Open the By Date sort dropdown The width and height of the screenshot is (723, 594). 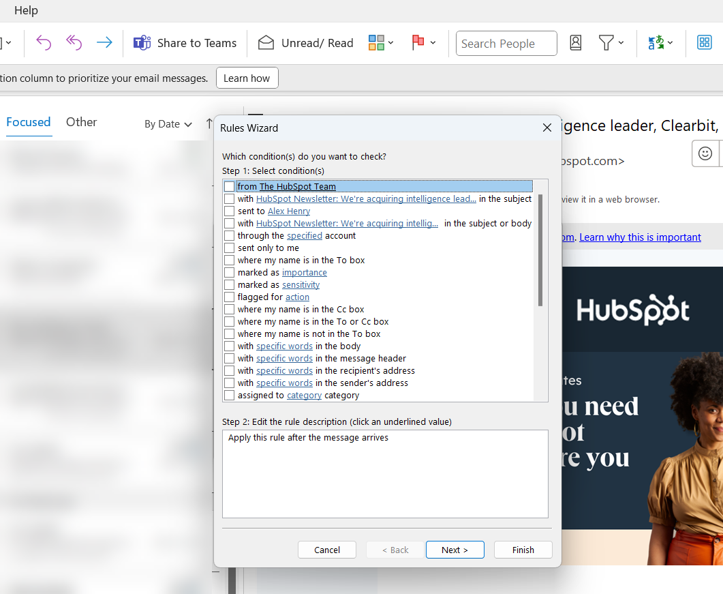[168, 124]
